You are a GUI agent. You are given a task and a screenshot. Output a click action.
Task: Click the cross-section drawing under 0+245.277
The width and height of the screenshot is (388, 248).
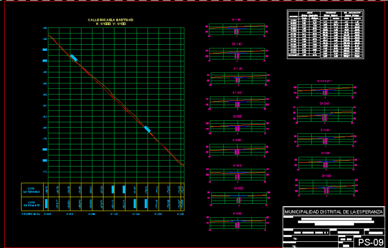click(x=325, y=90)
